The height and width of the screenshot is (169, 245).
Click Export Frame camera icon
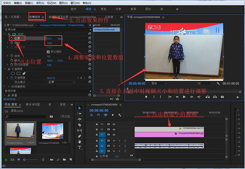coord(222,97)
